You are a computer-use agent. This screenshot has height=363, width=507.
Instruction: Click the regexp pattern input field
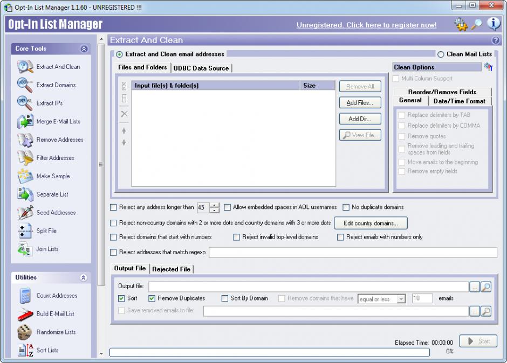pyautogui.click(x=353, y=253)
